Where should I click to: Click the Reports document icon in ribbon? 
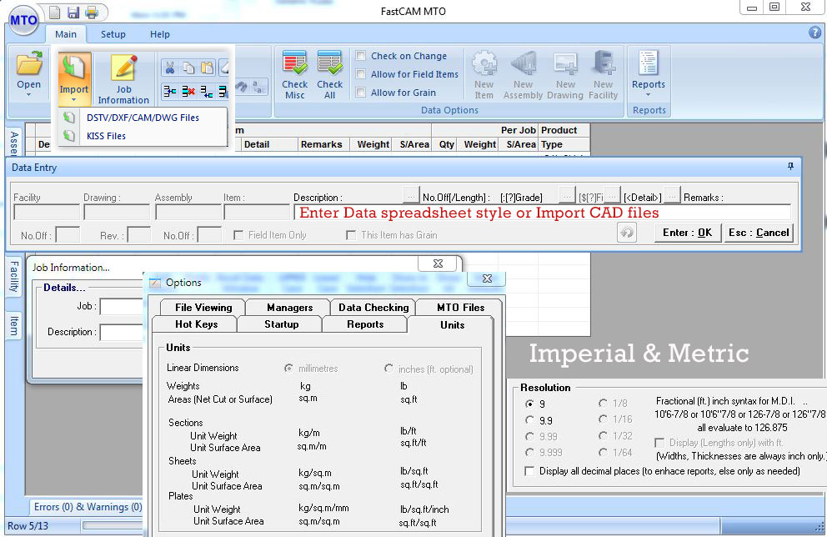649,63
